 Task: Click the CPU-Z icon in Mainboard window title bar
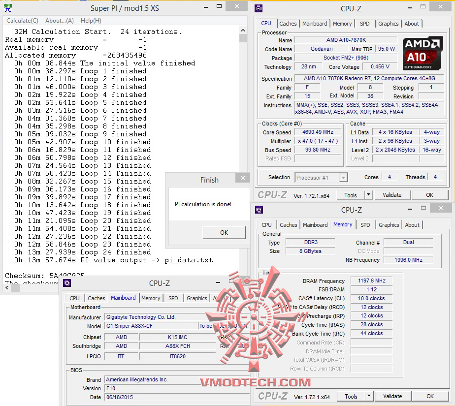67,283
